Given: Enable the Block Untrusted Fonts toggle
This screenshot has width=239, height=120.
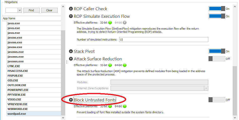Looking at the screenshot, I should pyautogui.click(x=217, y=100).
